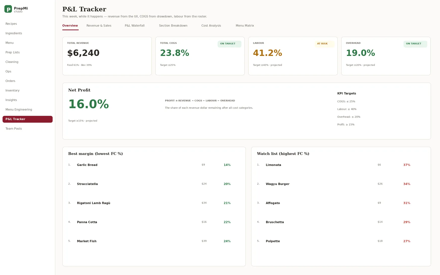Click Garlic Bread's 14% food cost
Image resolution: width=440 pixels, height=275 pixels.
(x=227, y=165)
